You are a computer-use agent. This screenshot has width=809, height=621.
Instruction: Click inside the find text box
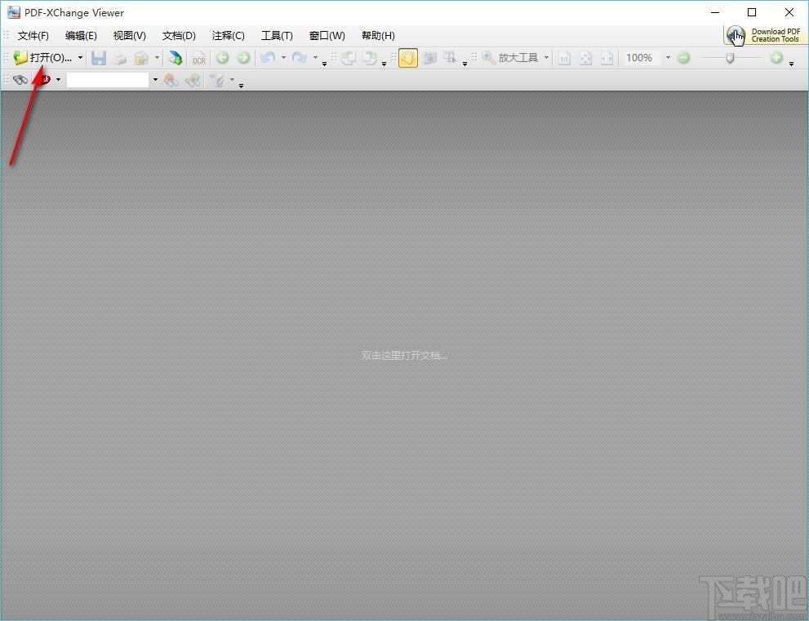[108, 80]
